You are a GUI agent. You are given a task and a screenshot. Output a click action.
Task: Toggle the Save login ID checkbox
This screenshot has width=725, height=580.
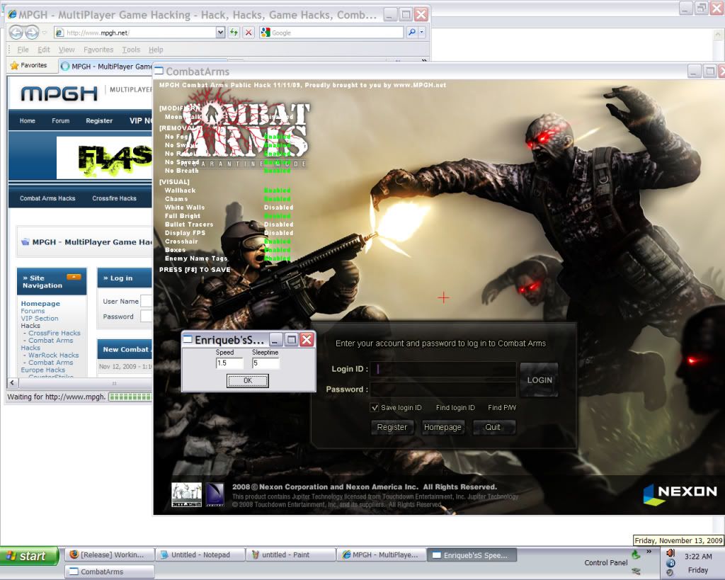(375, 407)
